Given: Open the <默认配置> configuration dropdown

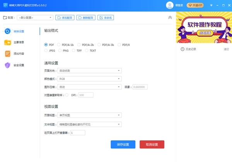Looking at the screenshot, I should (35, 18).
